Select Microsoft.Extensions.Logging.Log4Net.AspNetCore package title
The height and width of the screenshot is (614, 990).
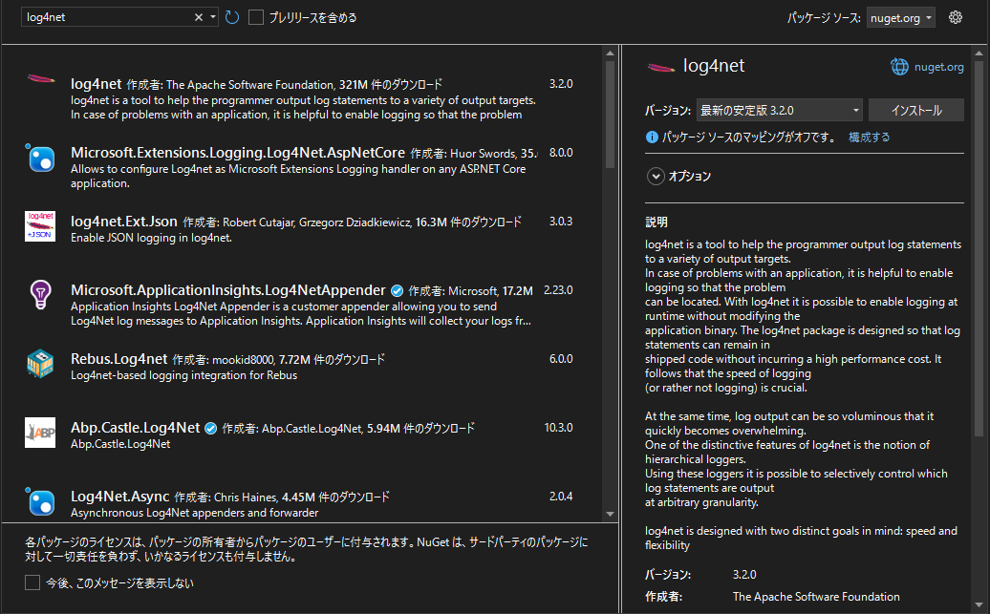237,153
